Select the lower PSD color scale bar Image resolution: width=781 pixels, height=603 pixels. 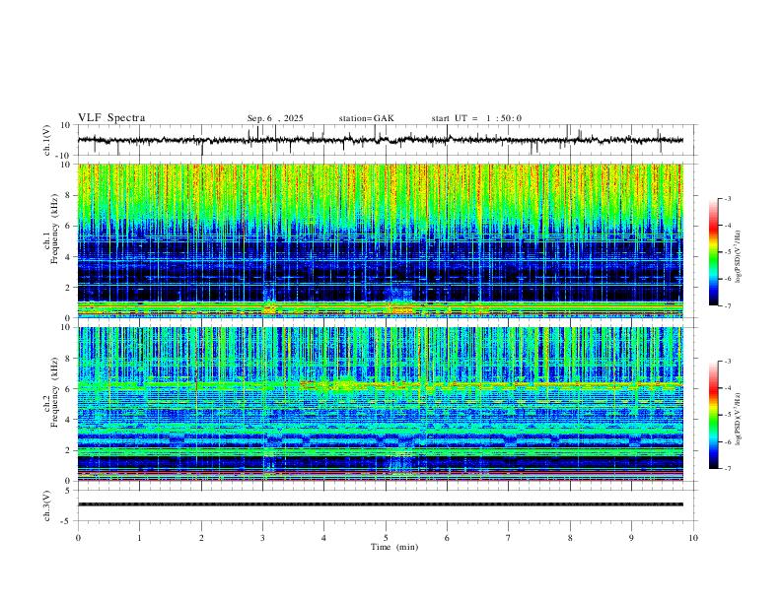tap(713, 415)
